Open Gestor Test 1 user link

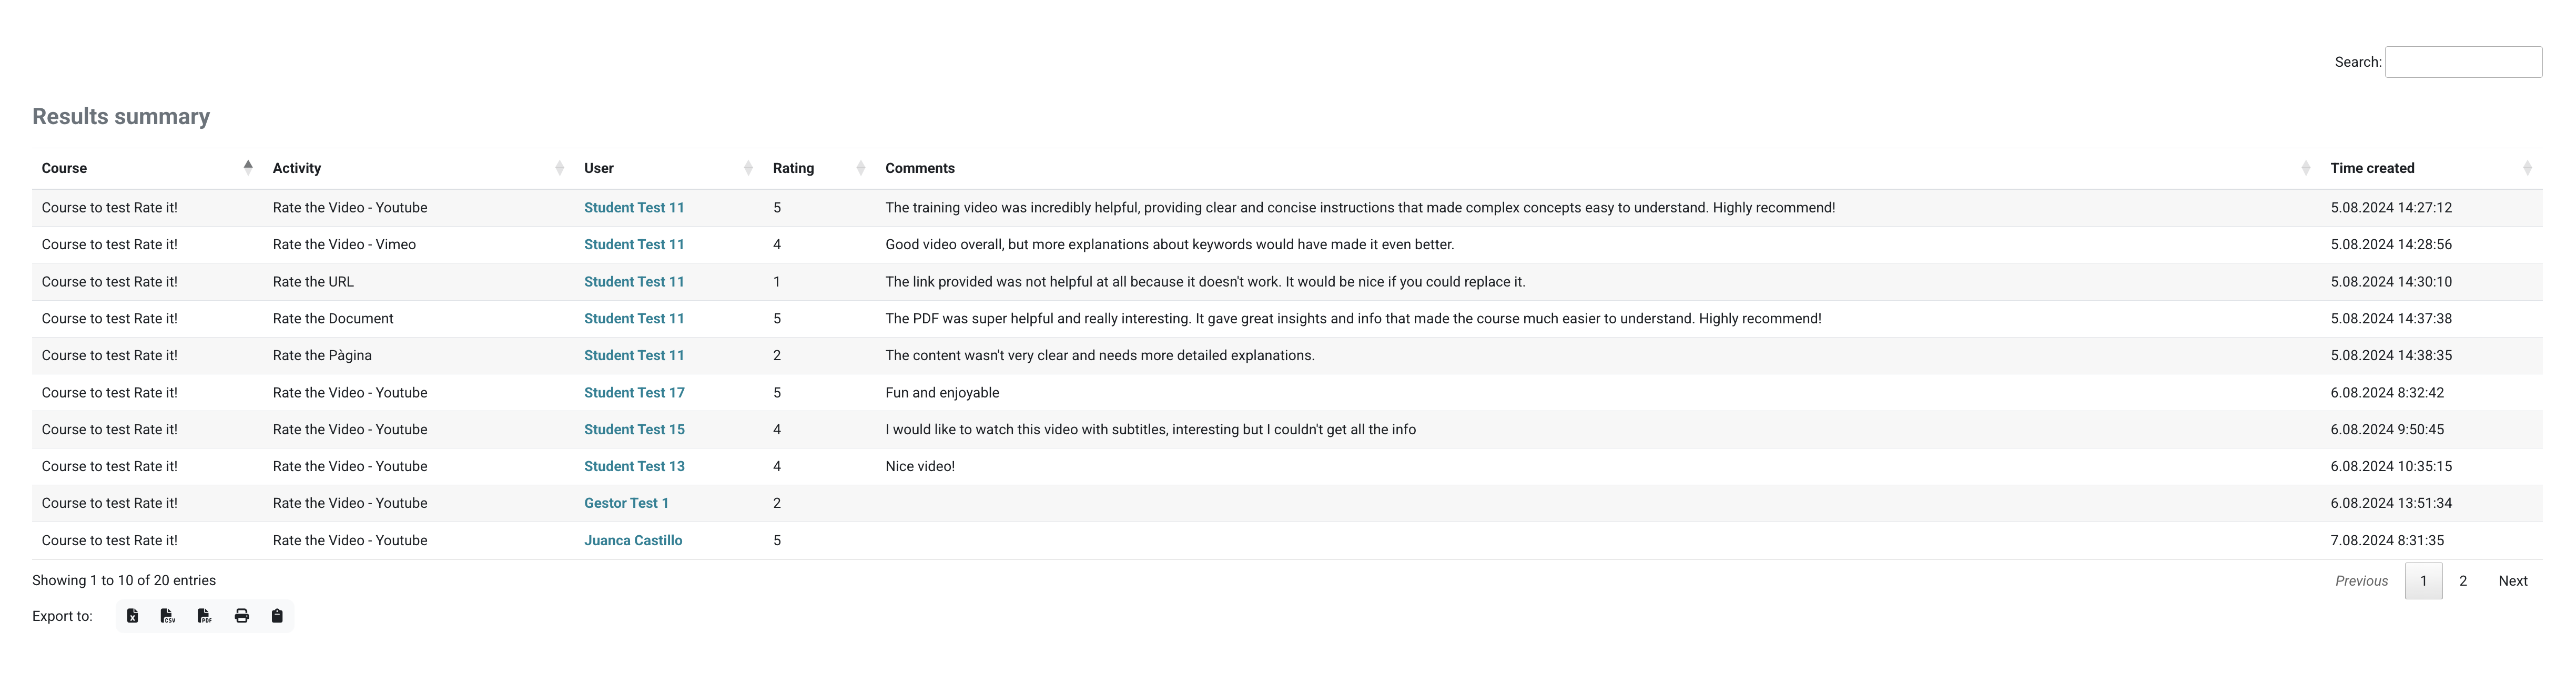pyautogui.click(x=626, y=503)
